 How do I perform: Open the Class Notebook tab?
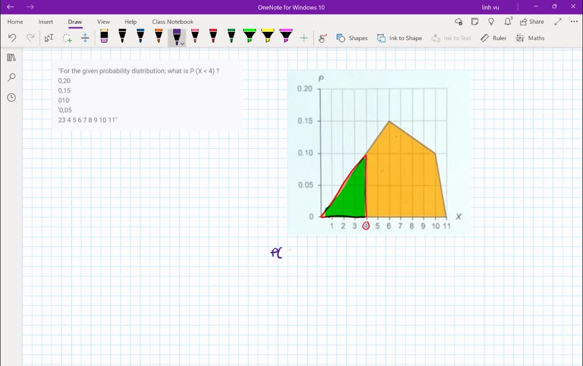pyautogui.click(x=173, y=22)
